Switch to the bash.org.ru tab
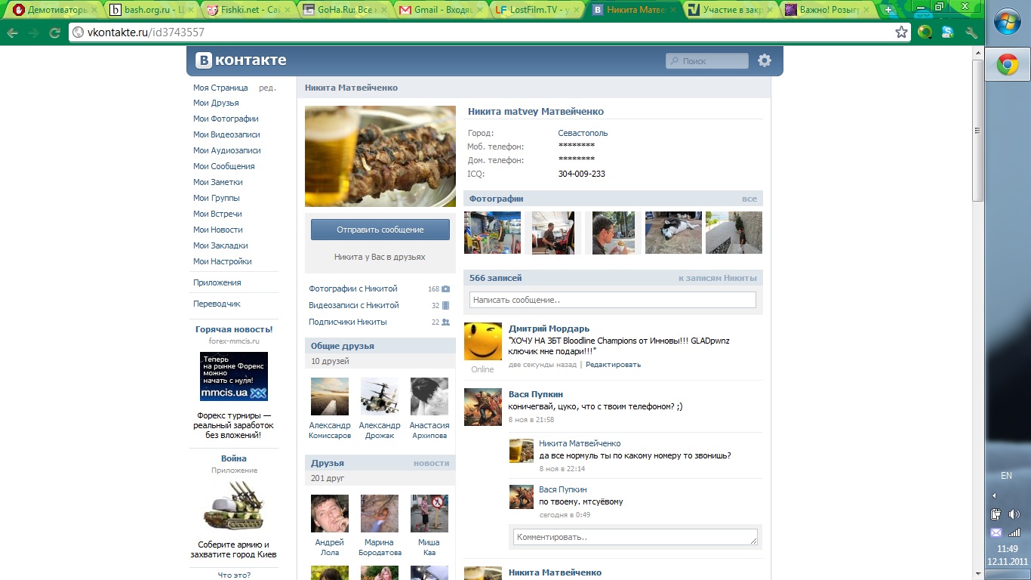 coord(150,10)
